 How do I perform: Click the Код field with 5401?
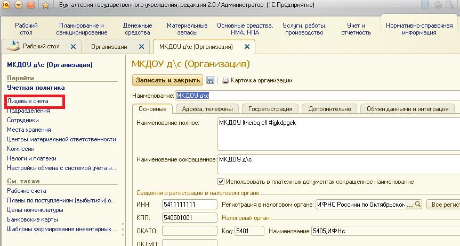(x=249, y=231)
